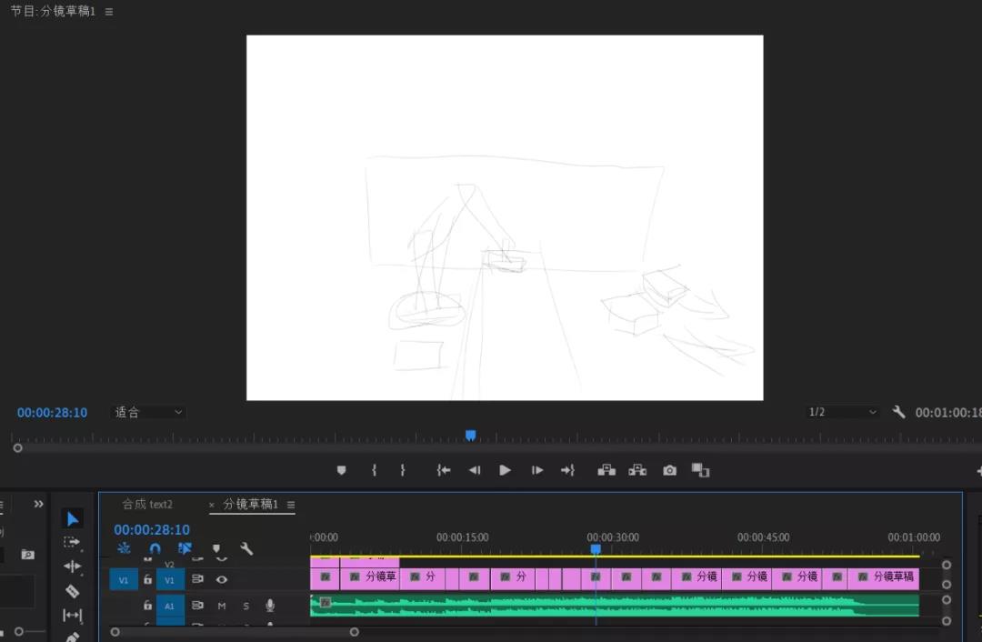
Task: Play the sequence in program monitor
Action: tap(505, 470)
